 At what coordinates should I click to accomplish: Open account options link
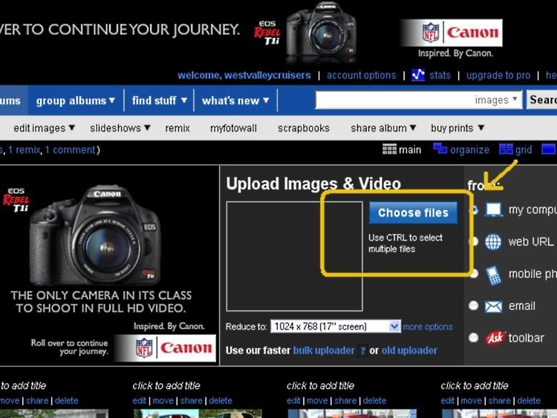[361, 75]
